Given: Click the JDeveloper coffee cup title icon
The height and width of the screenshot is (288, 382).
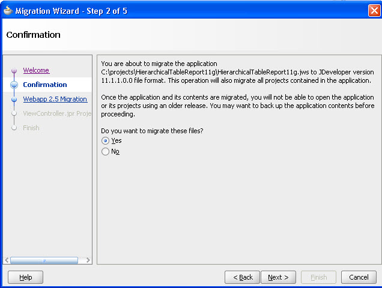Looking at the screenshot, I should [x=8, y=10].
